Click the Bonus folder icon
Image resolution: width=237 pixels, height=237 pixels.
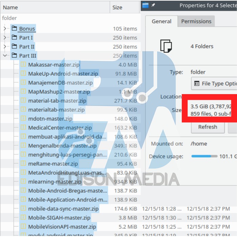click(14, 28)
